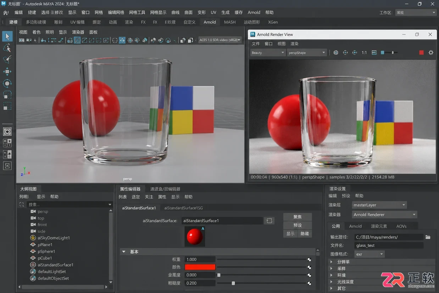This screenshot has width=439, height=293.
Task: Toggle the highlighted wireframe shading button in viewport toolbar
Action: pyautogui.click(x=77, y=40)
